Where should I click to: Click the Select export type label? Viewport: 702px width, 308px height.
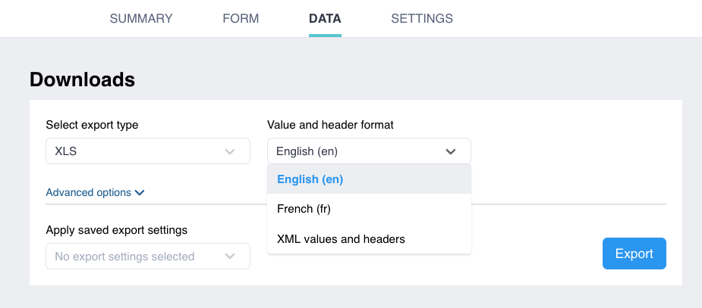(92, 125)
